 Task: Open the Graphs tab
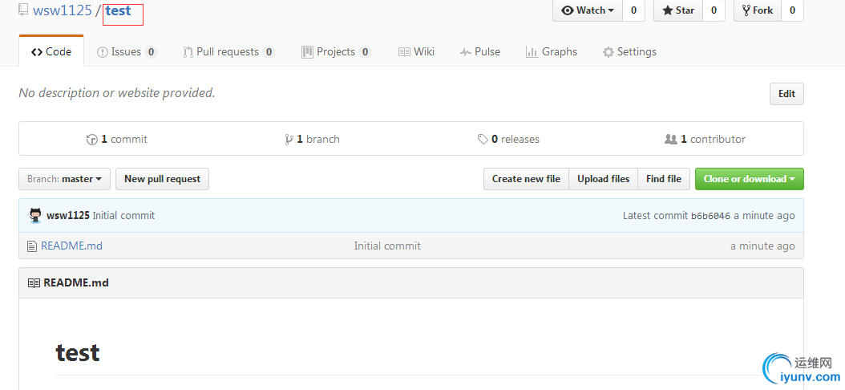[552, 52]
